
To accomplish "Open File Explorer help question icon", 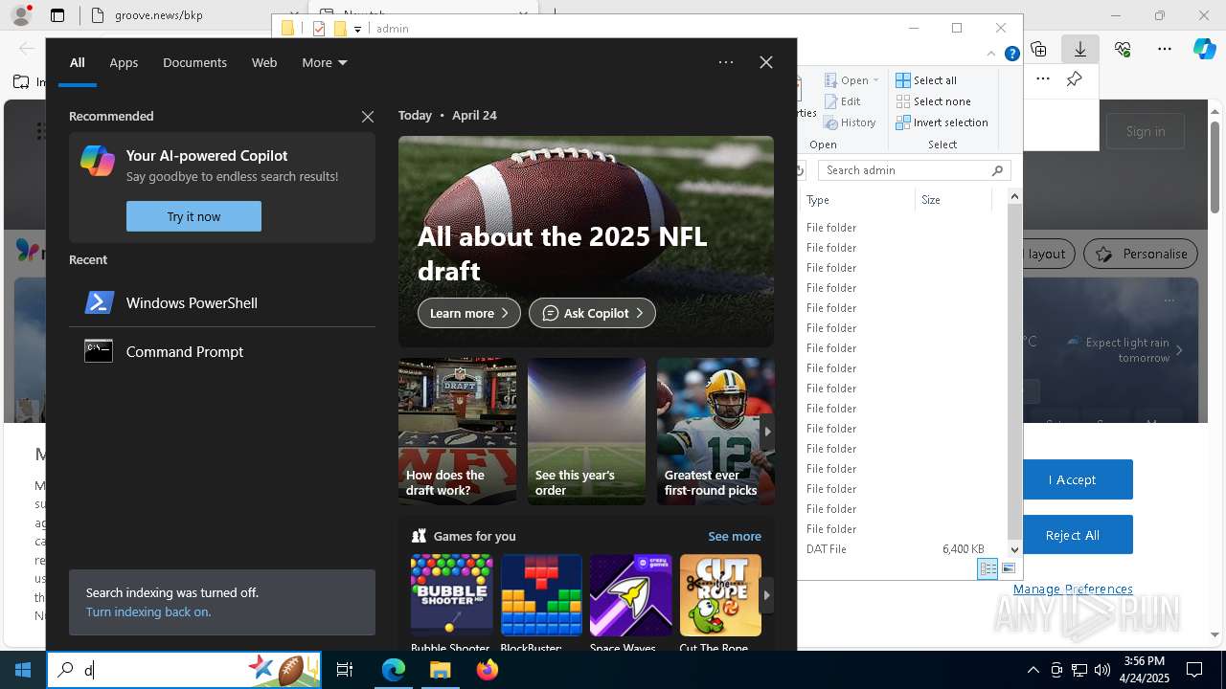I will click(x=1011, y=54).
